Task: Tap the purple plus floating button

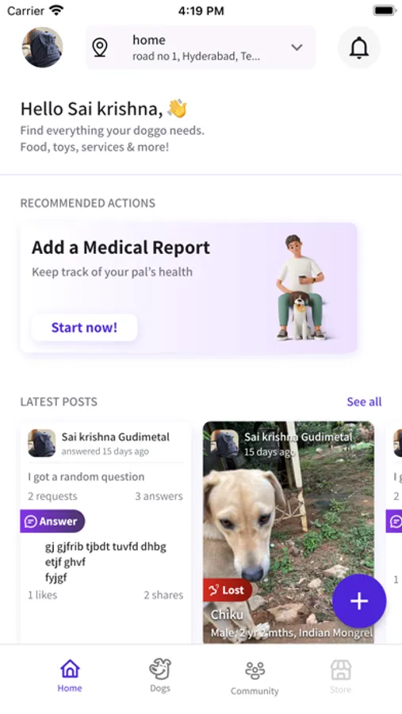Action: [359, 601]
